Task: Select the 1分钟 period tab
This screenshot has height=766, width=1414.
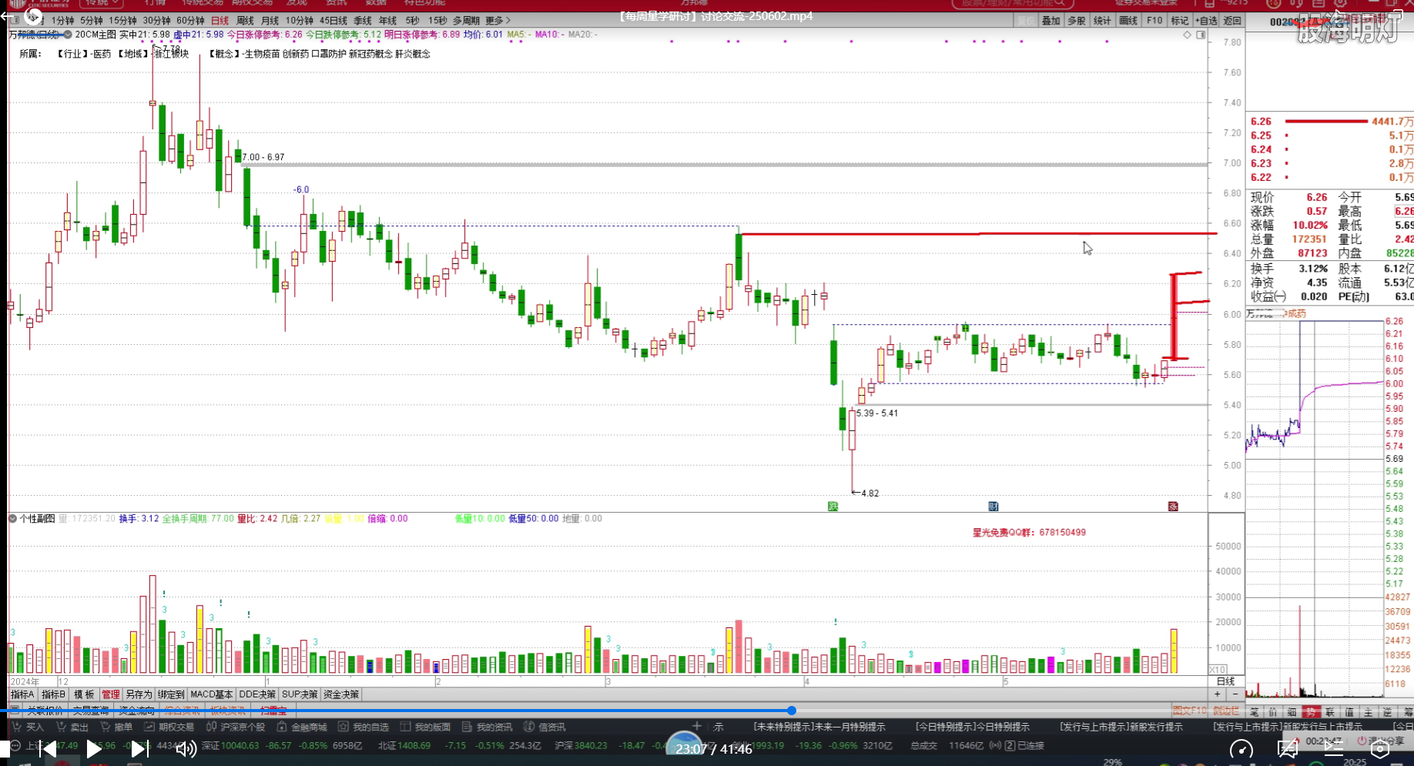Action: 62,21
